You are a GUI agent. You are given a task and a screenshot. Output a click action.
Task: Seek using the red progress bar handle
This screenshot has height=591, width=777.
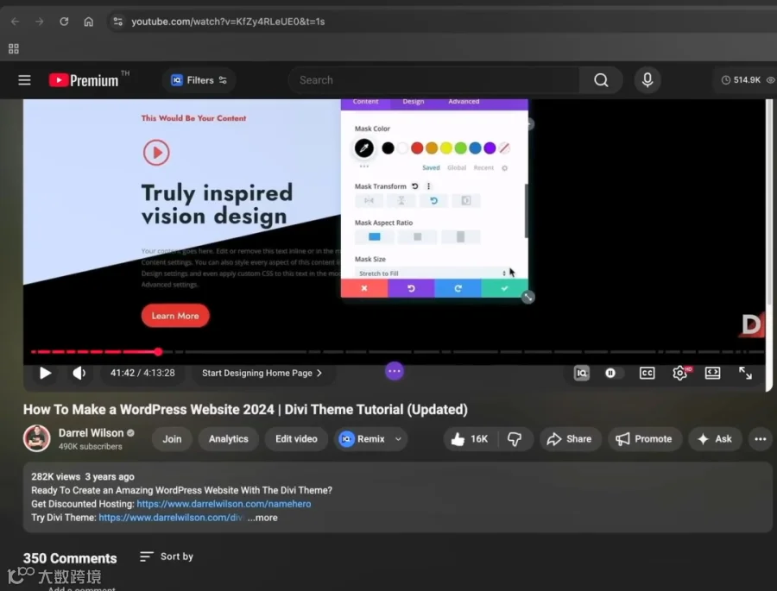click(158, 352)
